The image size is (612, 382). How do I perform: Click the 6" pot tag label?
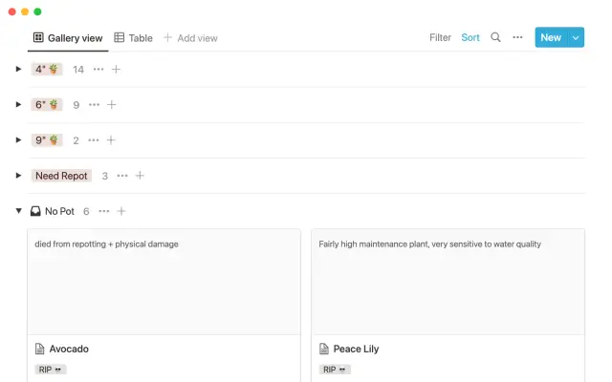pyautogui.click(x=47, y=105)
